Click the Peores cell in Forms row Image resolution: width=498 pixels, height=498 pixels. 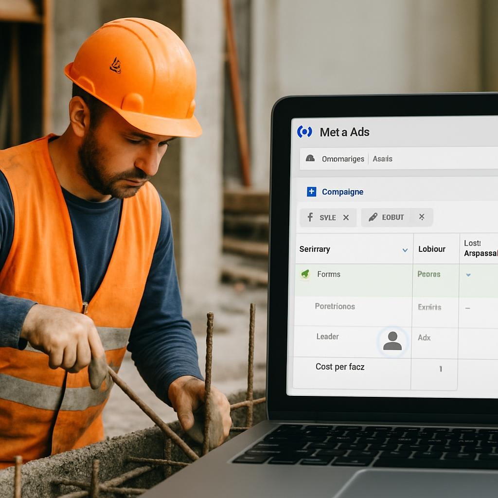428,274
